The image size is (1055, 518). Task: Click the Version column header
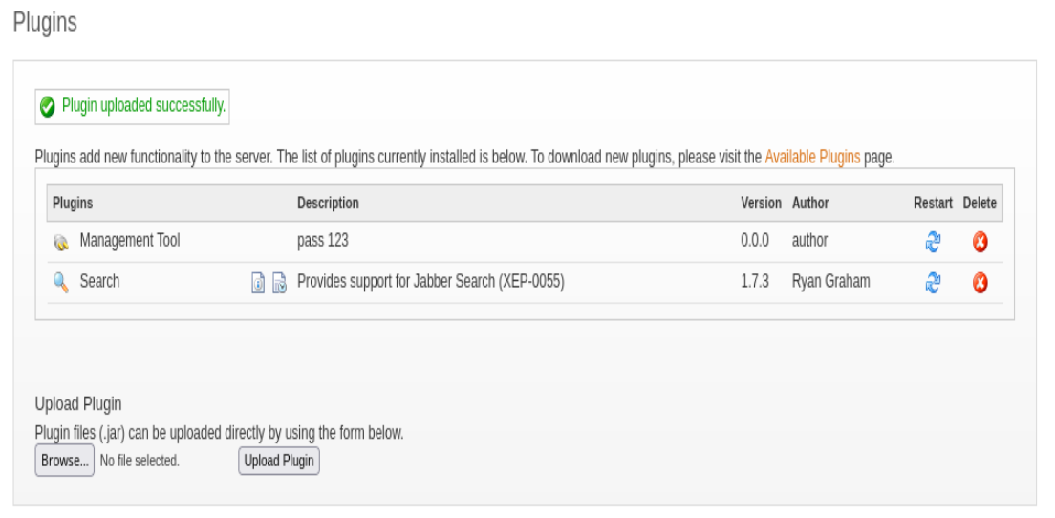pos(761,203)
